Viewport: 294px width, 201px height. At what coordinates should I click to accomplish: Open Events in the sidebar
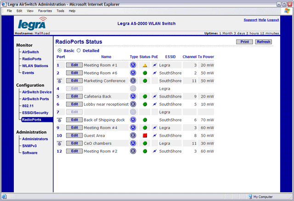pyautogui.click(x=28, y=73)
